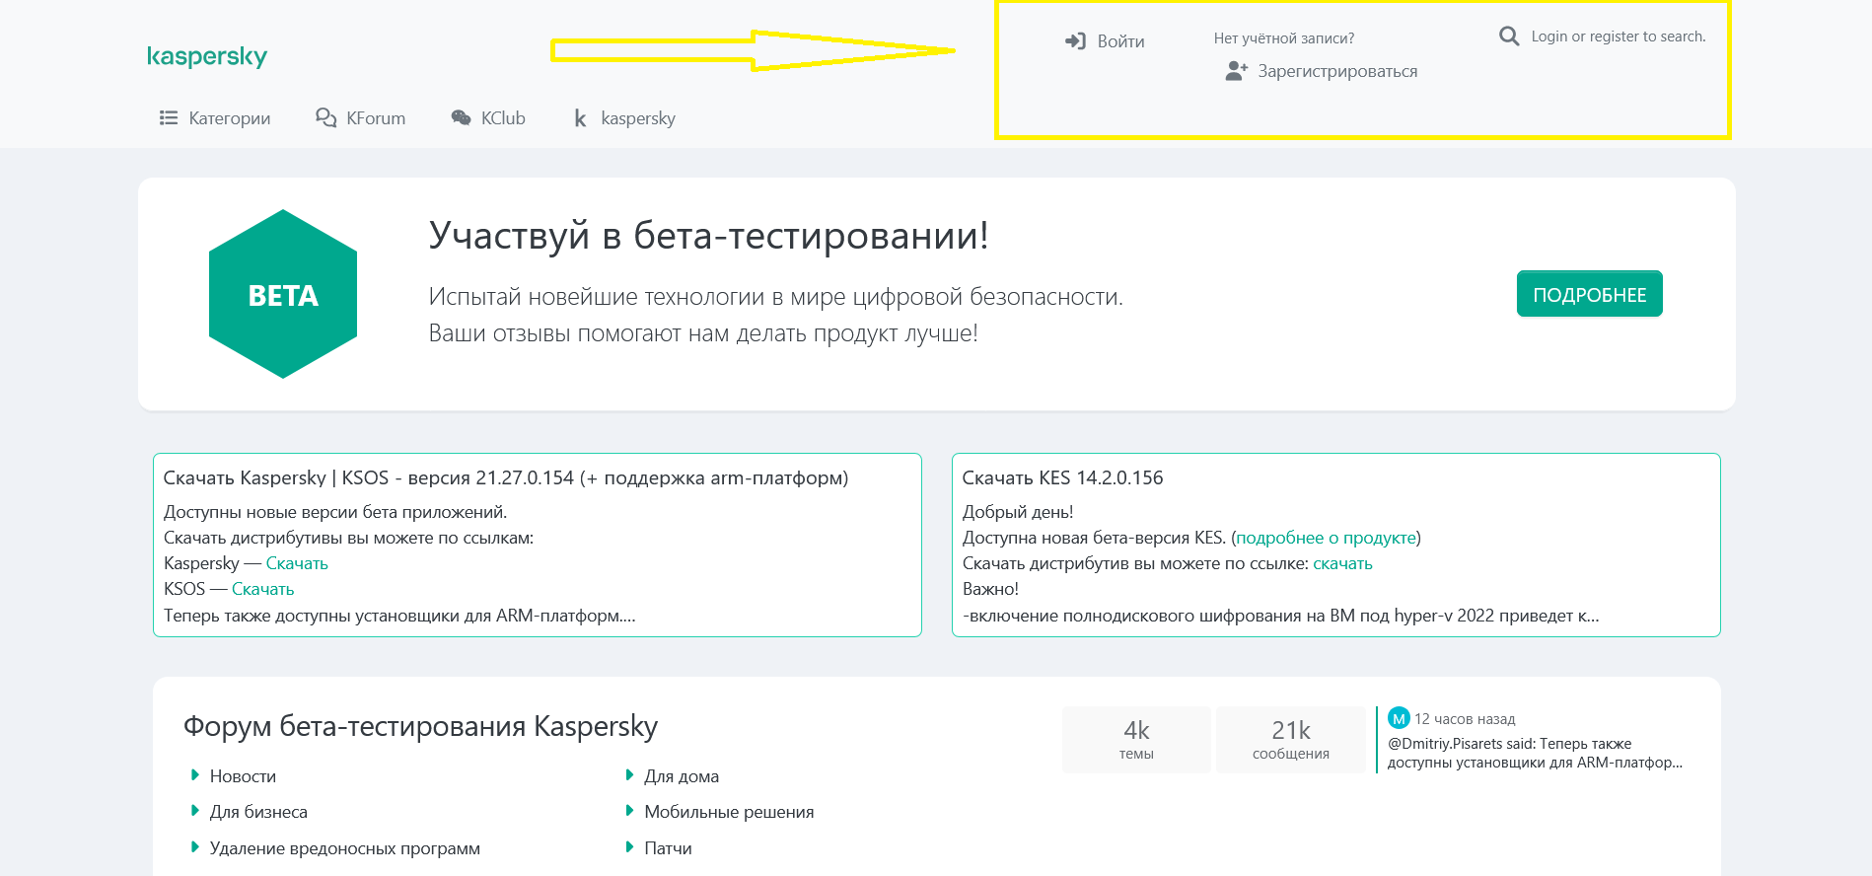Click the ПОДРОБНЕЕ button
Image resolution: width=1872 pixels, height=876 pixels.
[x=1590, y=294]
